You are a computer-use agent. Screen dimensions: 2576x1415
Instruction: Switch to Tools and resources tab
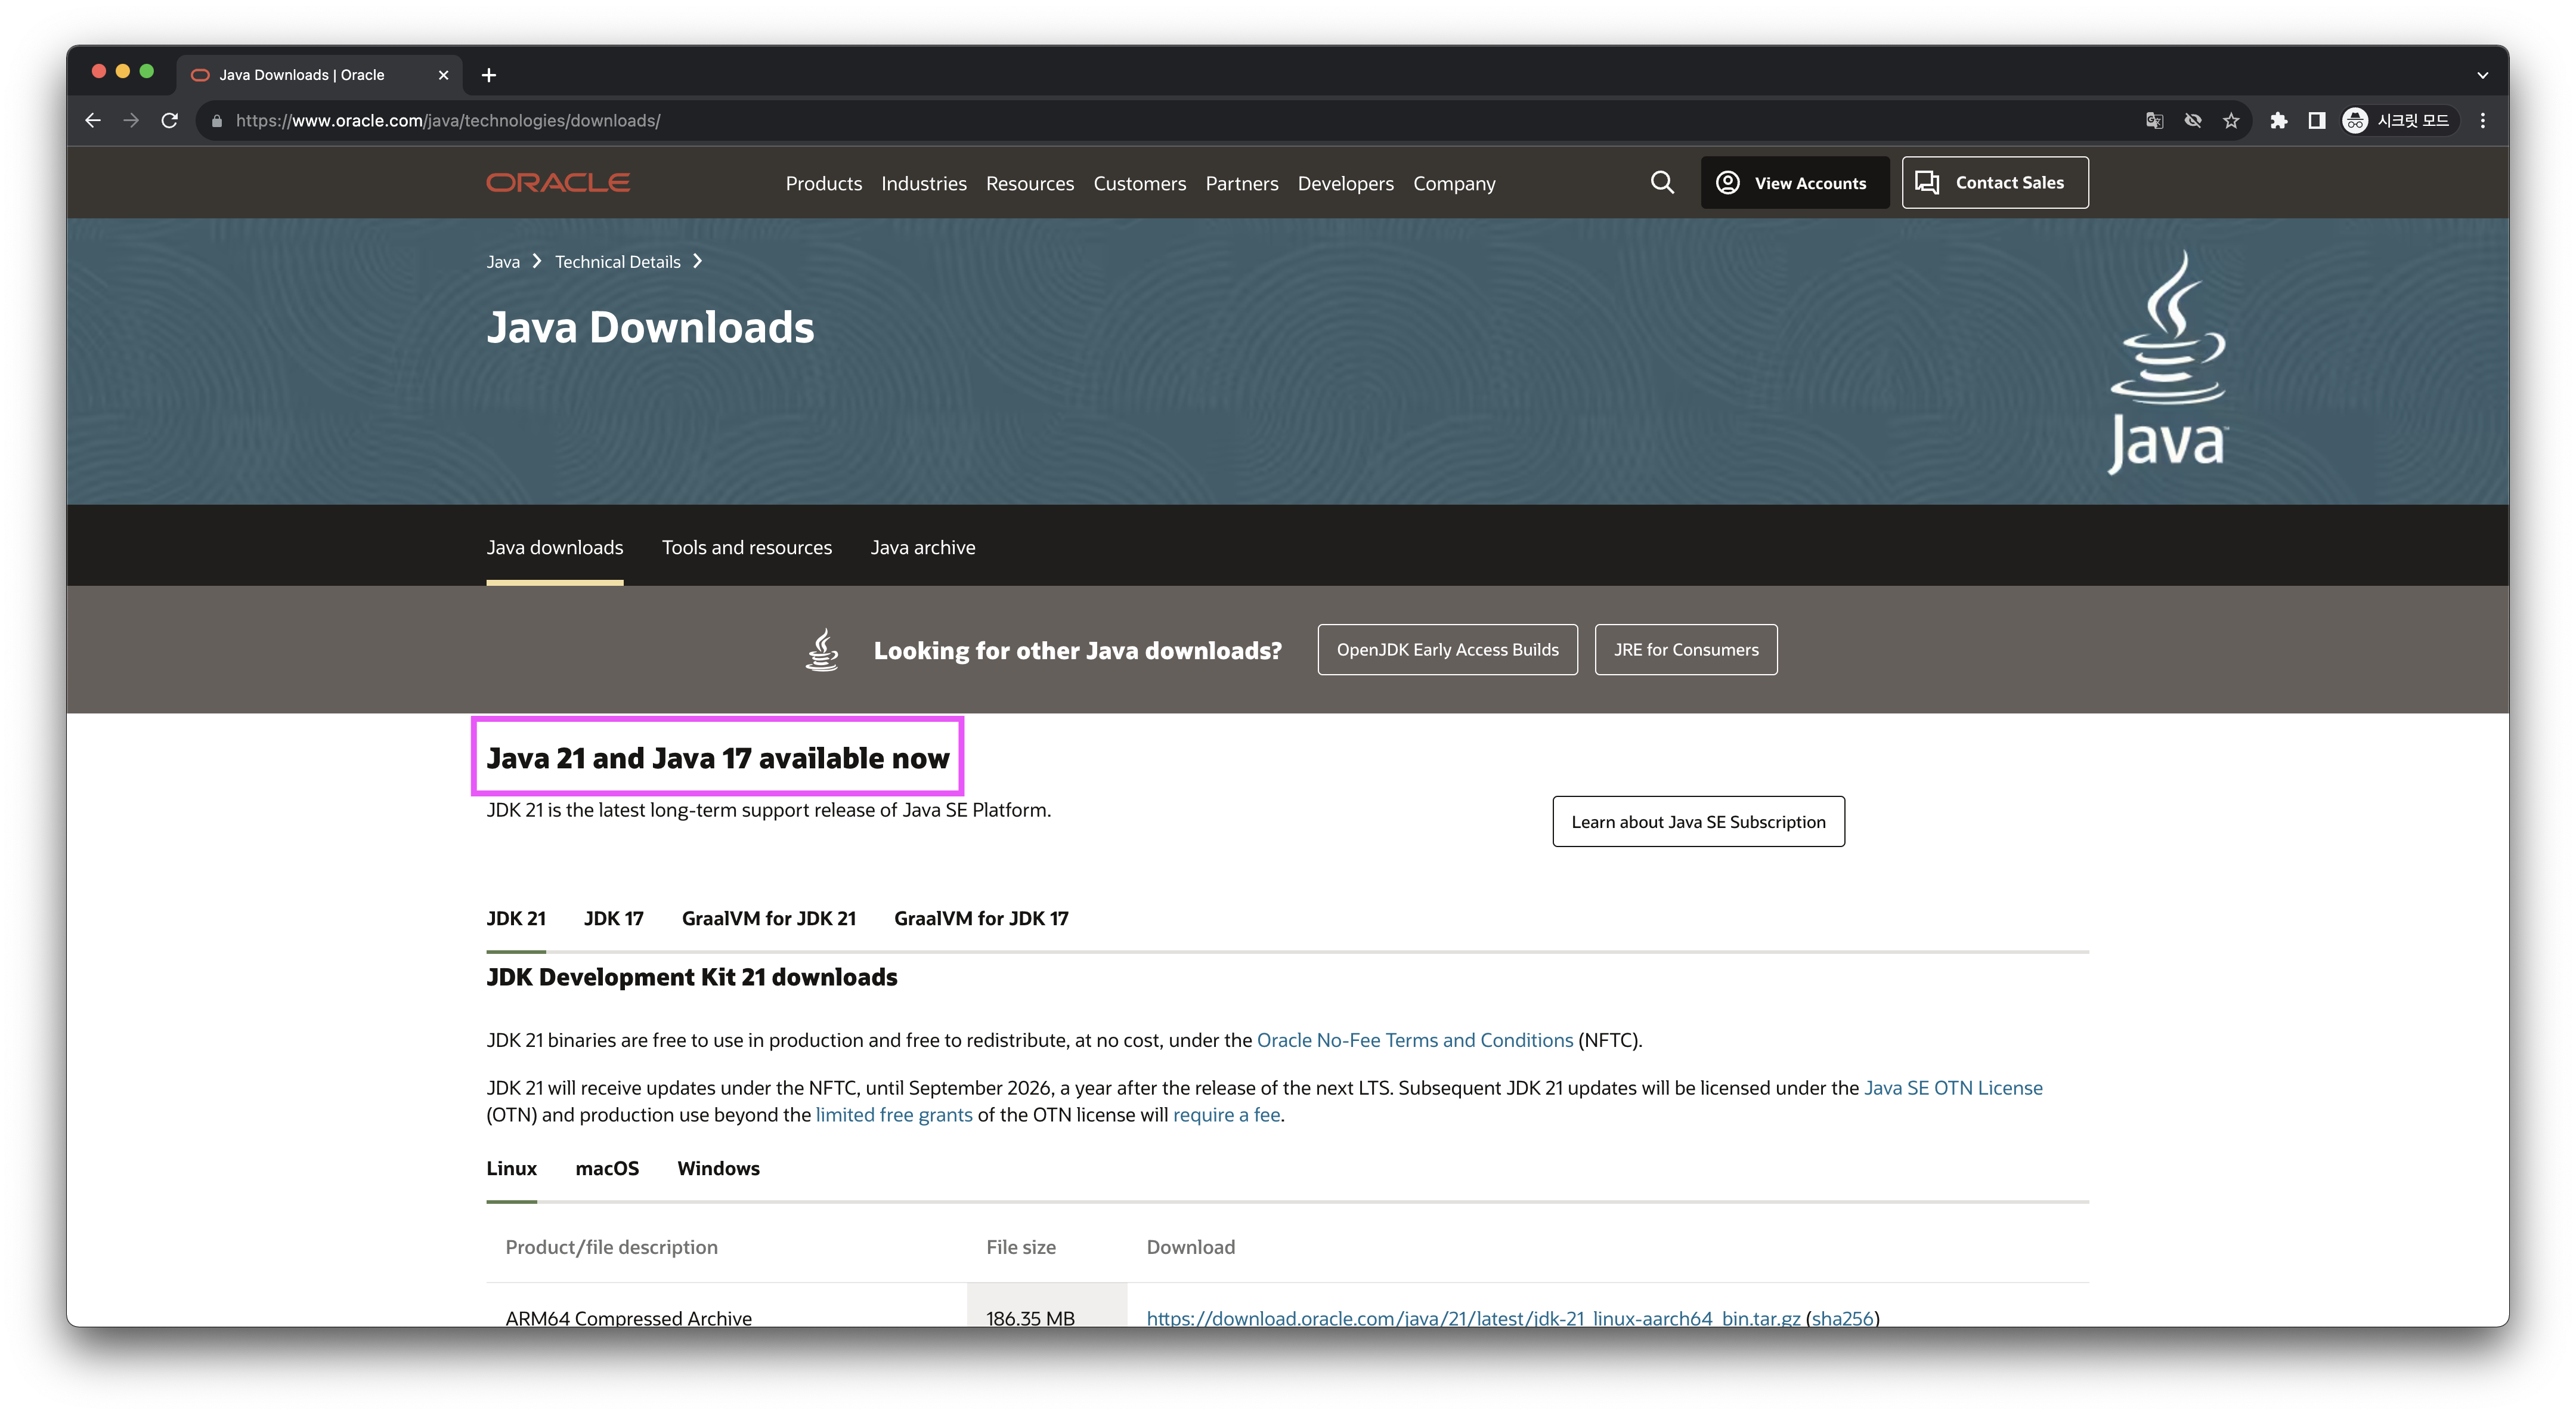pyautogui.click(x=746, y=548)
